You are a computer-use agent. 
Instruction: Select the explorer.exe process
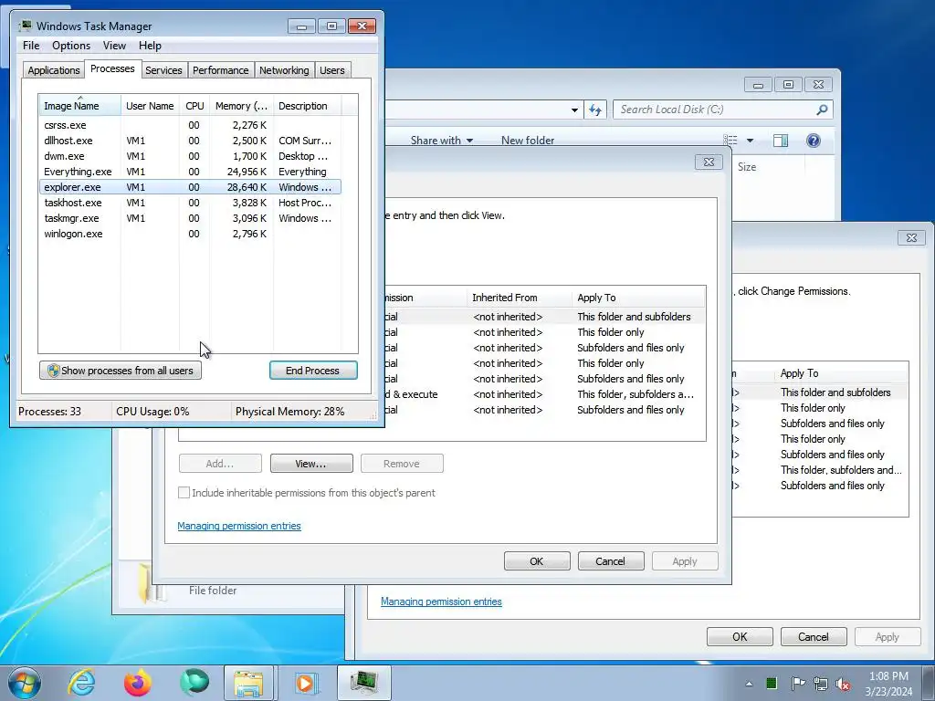tap(190, 187)
